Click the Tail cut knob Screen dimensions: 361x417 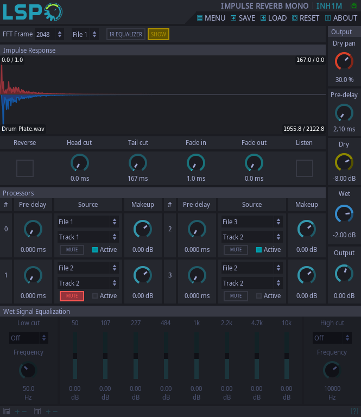tap(138, 163)
